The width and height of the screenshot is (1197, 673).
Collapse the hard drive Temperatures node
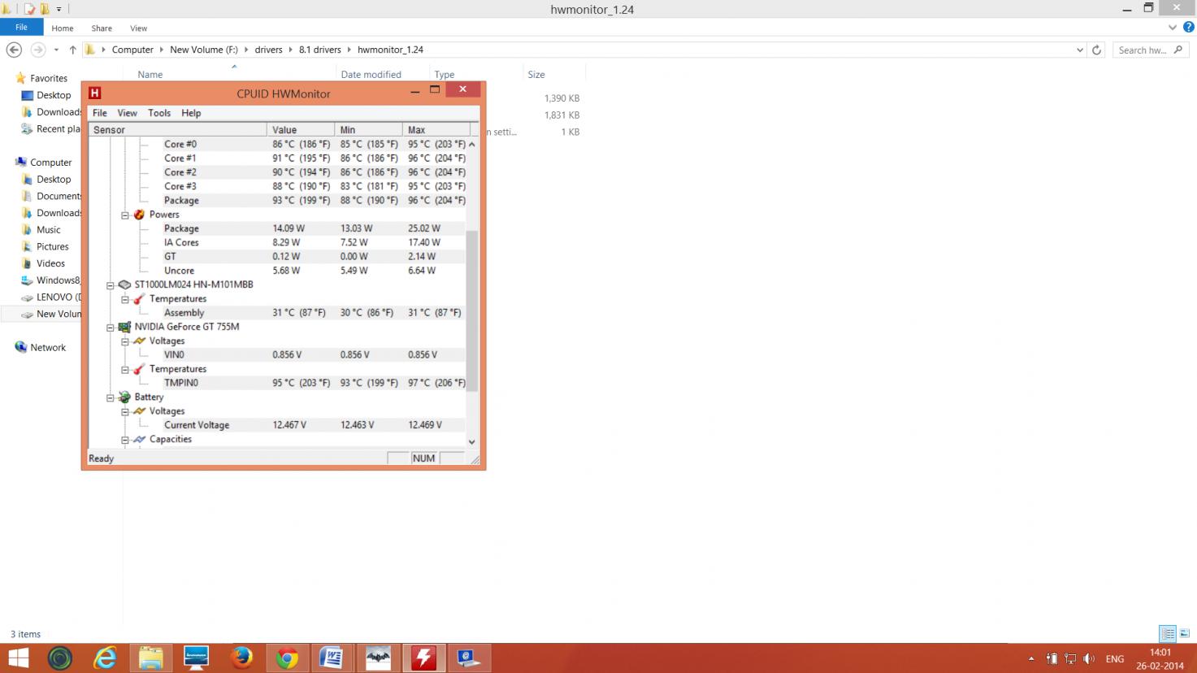point(125,299)
